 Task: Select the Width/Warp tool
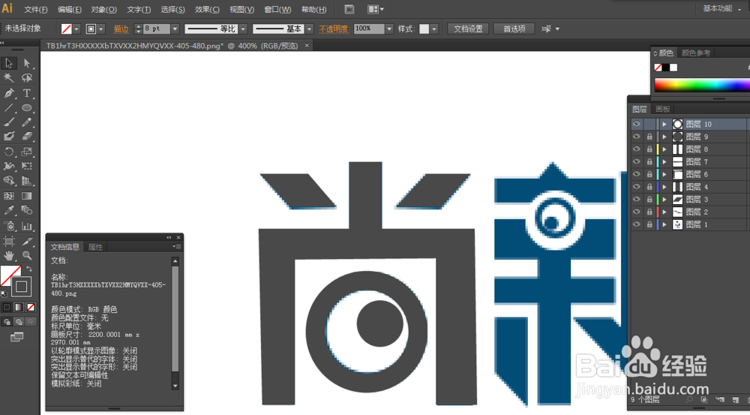(8, 166)
